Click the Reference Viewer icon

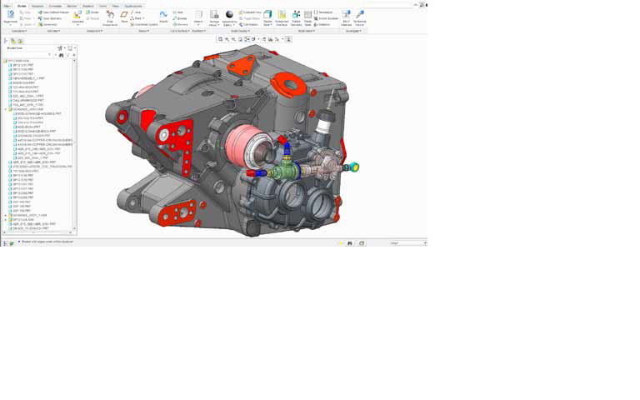(x=359, y=16)
